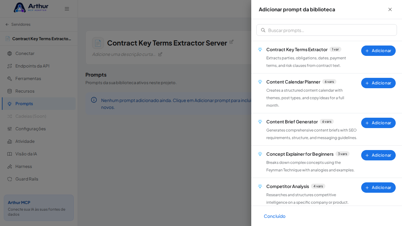Select Concept Explainer for Beginners title
402x226 pixels.
click(x=300, y=154)
